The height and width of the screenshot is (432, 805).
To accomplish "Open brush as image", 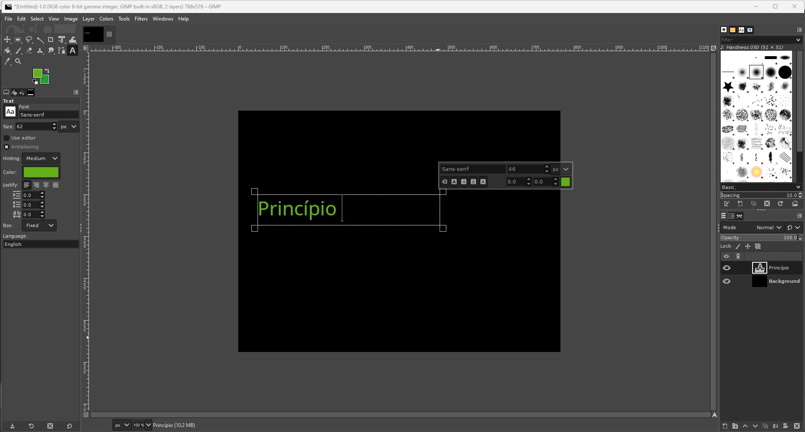I will coord(795,204).
